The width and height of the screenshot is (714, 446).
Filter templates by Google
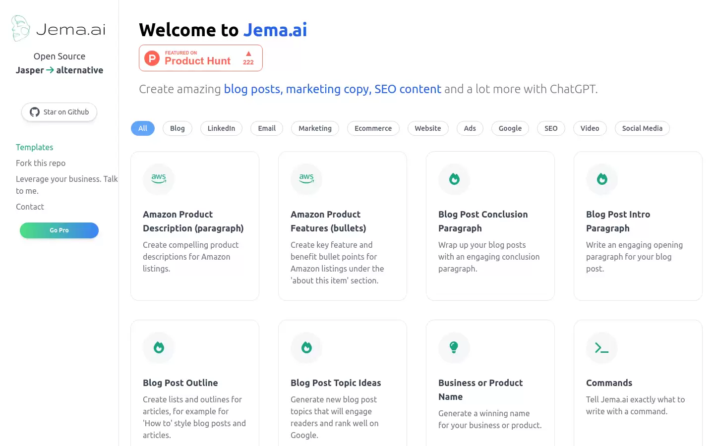pos(510,128)
